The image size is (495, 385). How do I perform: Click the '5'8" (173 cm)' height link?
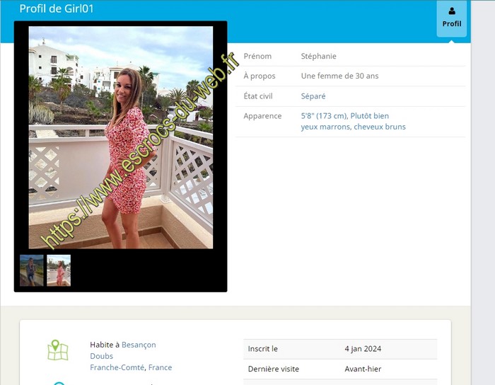point(323,116)
